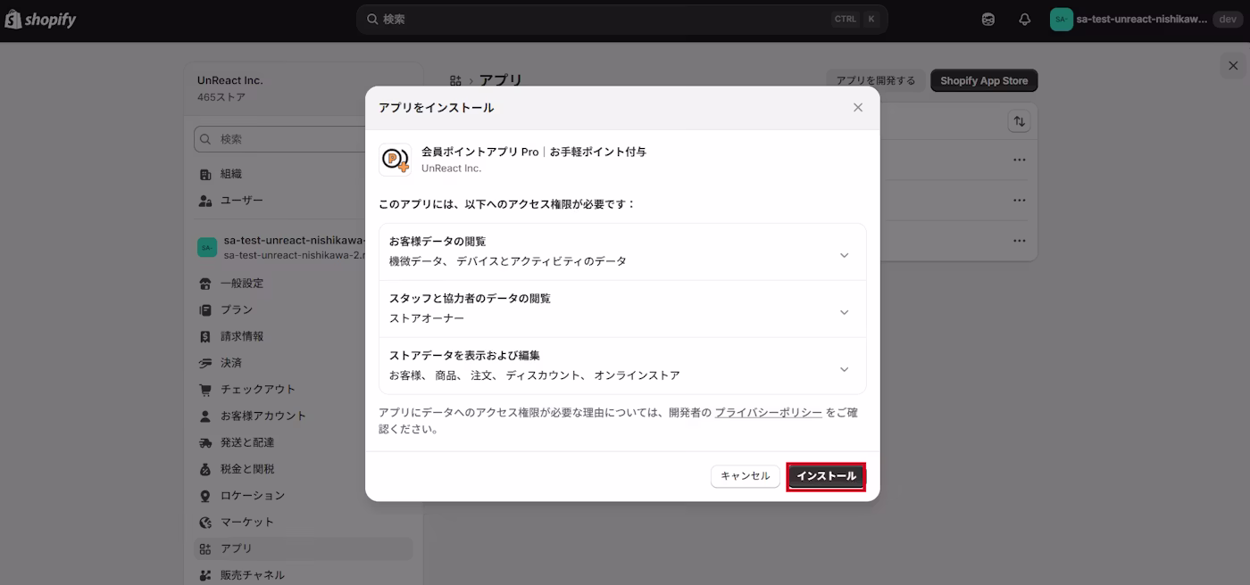Viewport: 1250px width, 585px height.
Task: Click the sort icon in apps list
Action: coord(1019,122)
